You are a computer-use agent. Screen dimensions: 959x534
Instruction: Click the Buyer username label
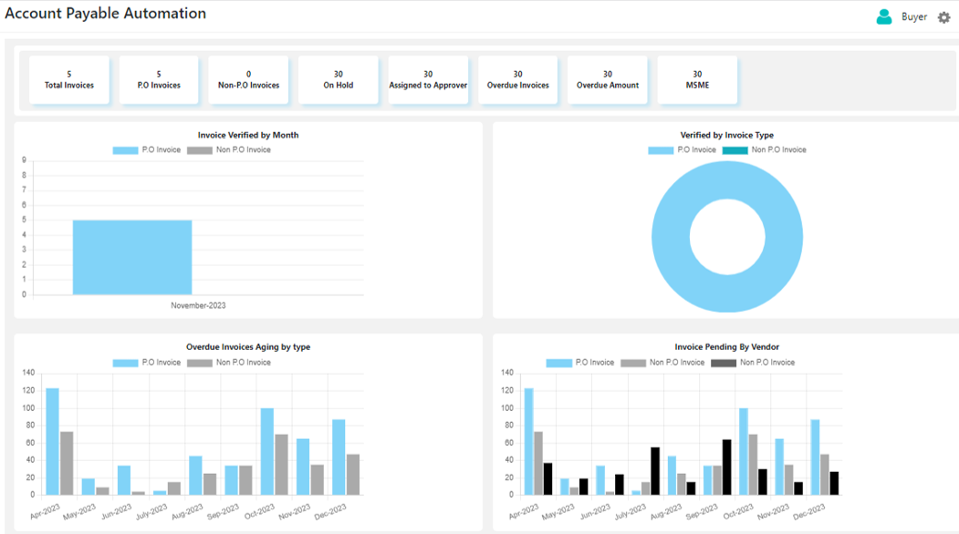click(913, 17)
